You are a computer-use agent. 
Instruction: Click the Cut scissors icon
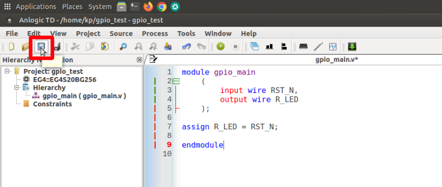(x=75, y=46)
